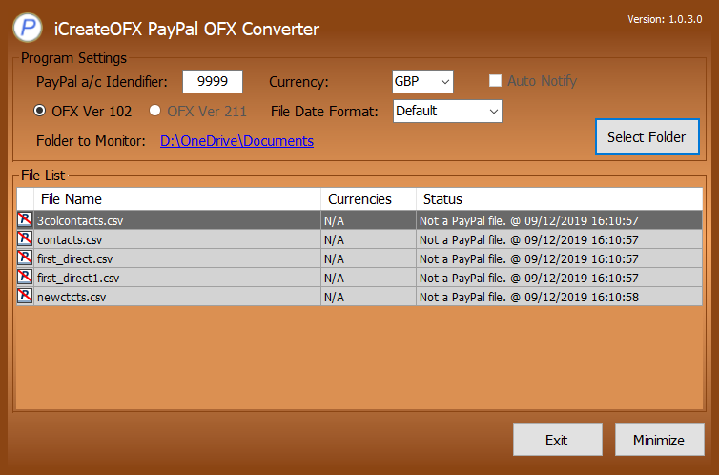This screenshot has height=475, width=719.
Task: Sort by the Currencies column header
Action: [368, 199]
